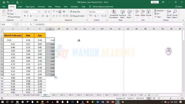Open the Developer tab

[75, 7]
